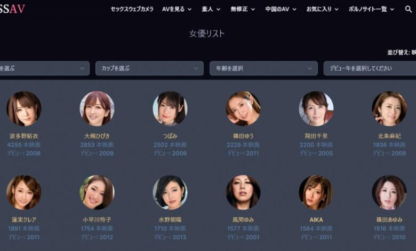Viewport: 416px width, 251px height.
Task: Open the 並び替え sort option
Action: click(x=402, y=52)
